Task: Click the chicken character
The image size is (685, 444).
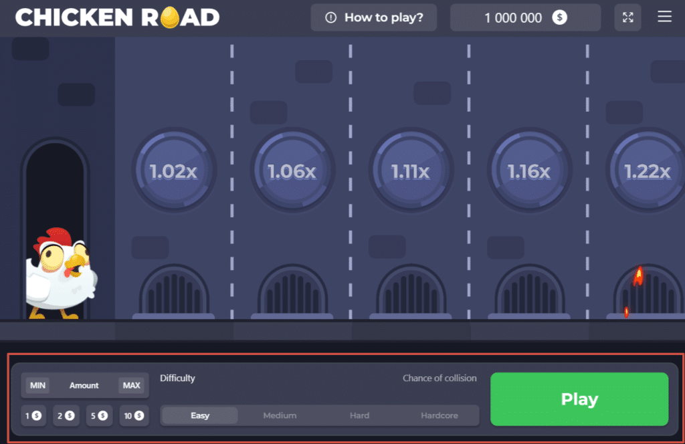Action: pyautogui.click(x=60, y=274)
